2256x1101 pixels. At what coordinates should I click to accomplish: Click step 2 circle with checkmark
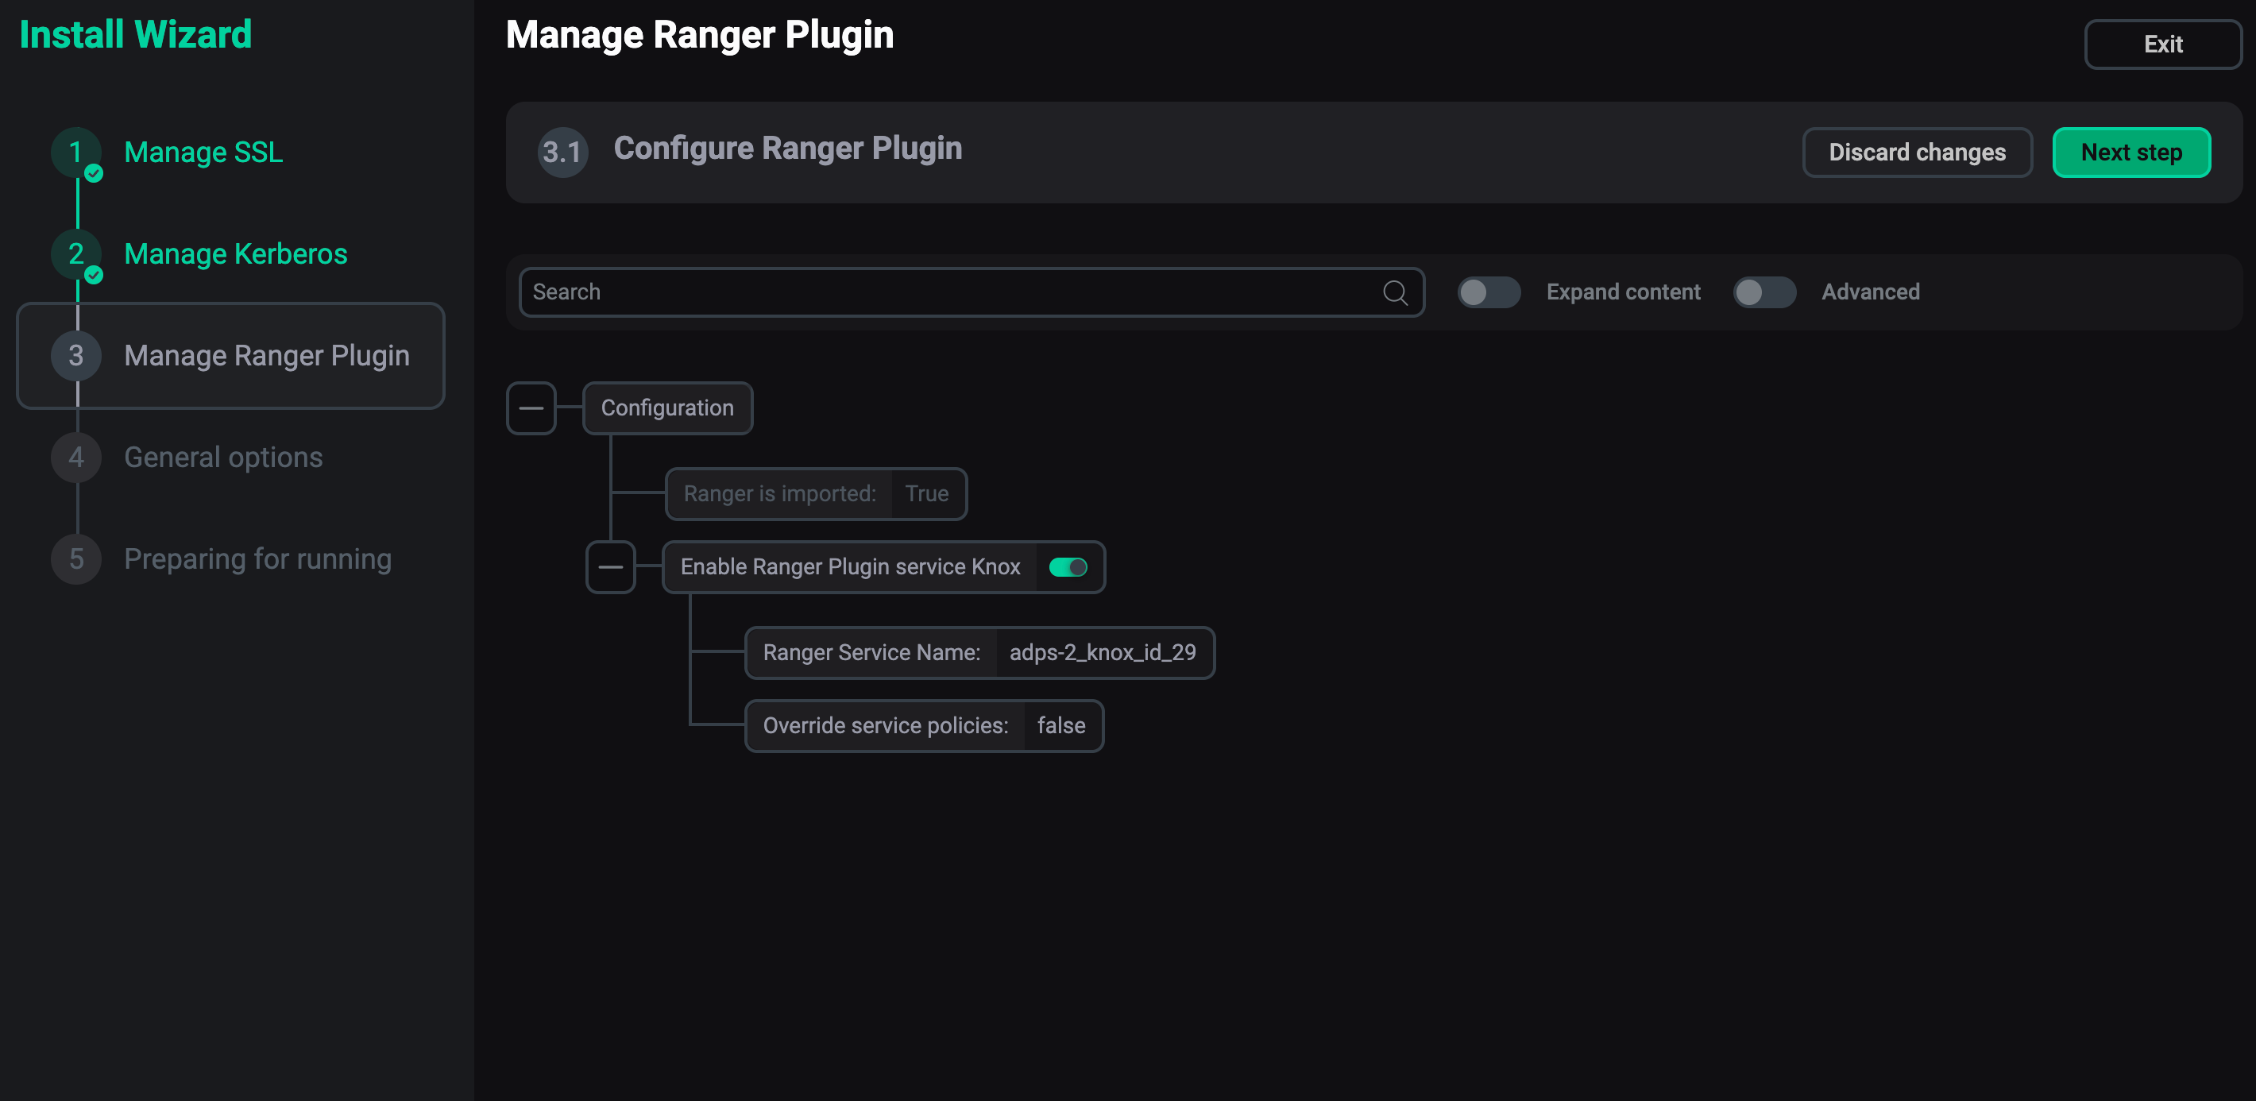click(76, 254)
